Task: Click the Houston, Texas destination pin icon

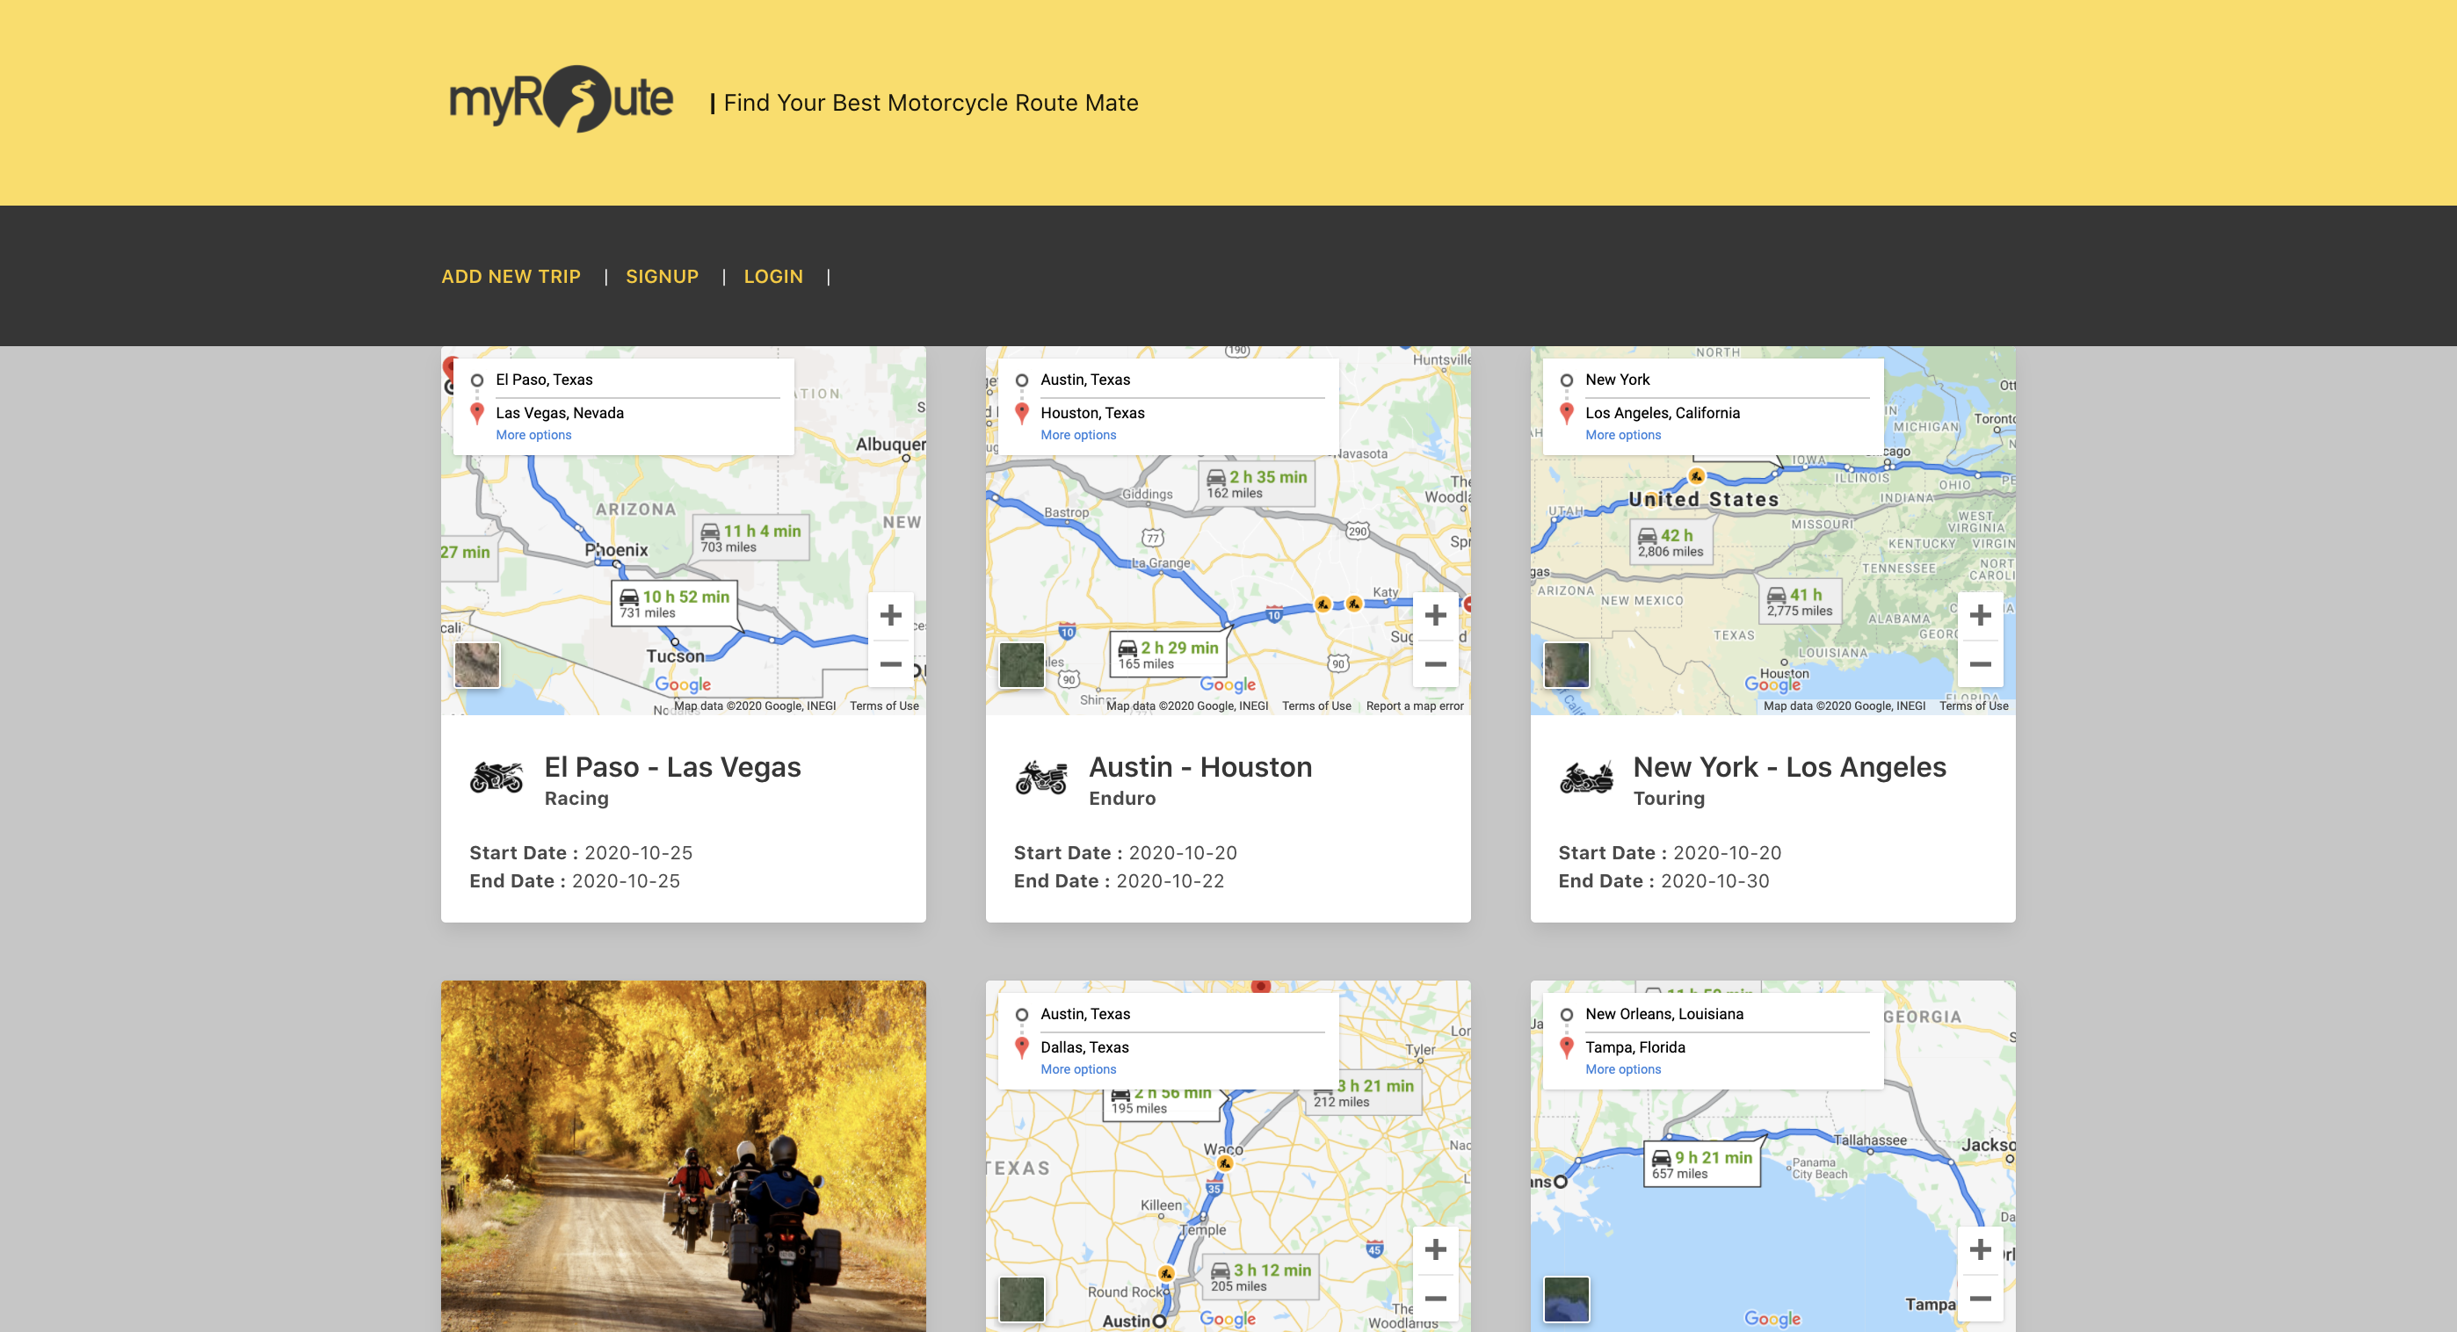Action: [1021, 412]
